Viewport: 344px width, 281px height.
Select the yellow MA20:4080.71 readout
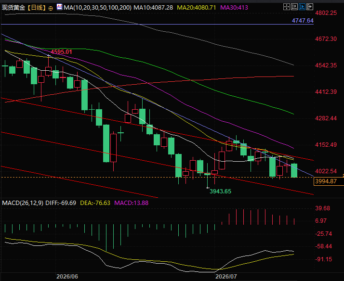tap(197, 8)
